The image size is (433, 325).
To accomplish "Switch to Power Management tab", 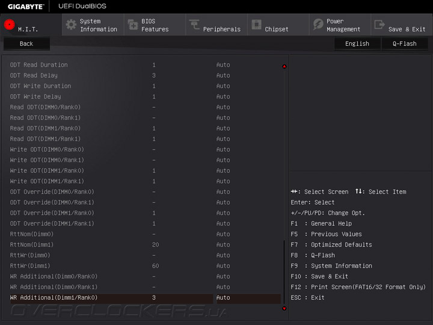I will (340, 25).
